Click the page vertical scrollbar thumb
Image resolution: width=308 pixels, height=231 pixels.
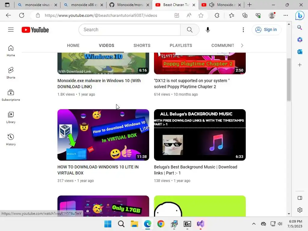288,80
